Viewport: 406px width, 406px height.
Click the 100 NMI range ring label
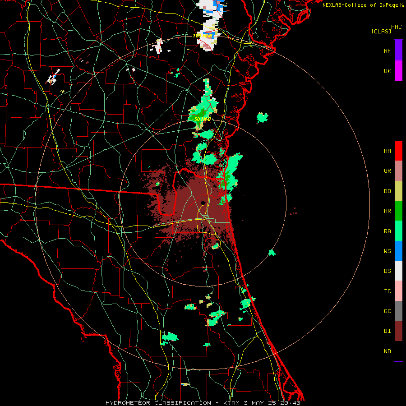click(203, 36)
